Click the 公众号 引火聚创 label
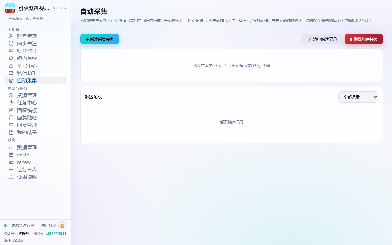 (x=17, y=233)
